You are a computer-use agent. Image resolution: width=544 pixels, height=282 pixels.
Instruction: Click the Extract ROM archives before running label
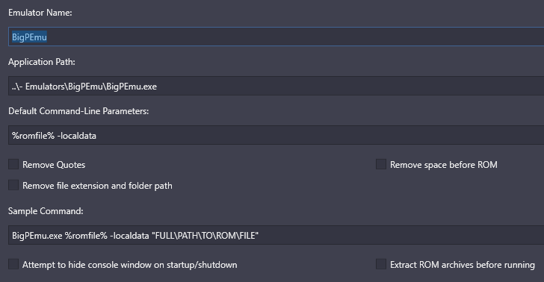click(463, 265)
